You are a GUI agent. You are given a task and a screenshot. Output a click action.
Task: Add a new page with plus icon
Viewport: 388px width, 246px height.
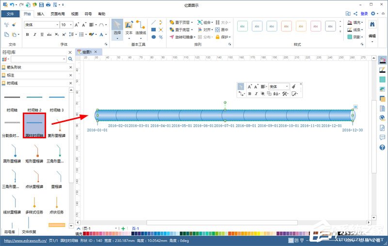pyautogui.click(x=123, y=229)
